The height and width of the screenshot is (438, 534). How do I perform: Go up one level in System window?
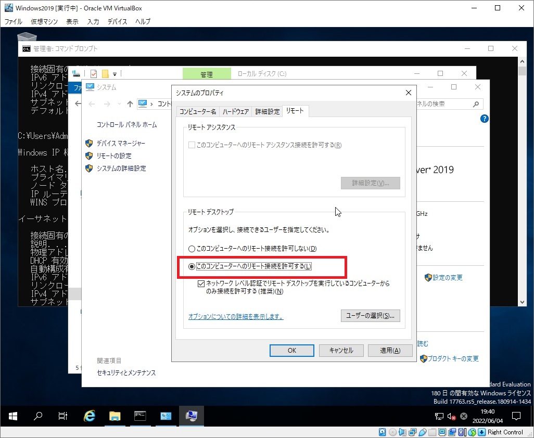tap(130, 104)
